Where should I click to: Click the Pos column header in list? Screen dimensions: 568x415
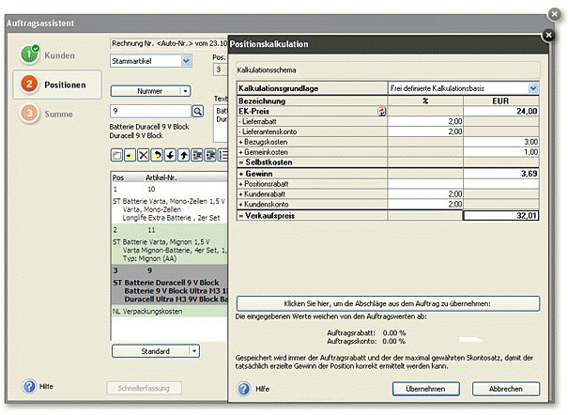118,177
